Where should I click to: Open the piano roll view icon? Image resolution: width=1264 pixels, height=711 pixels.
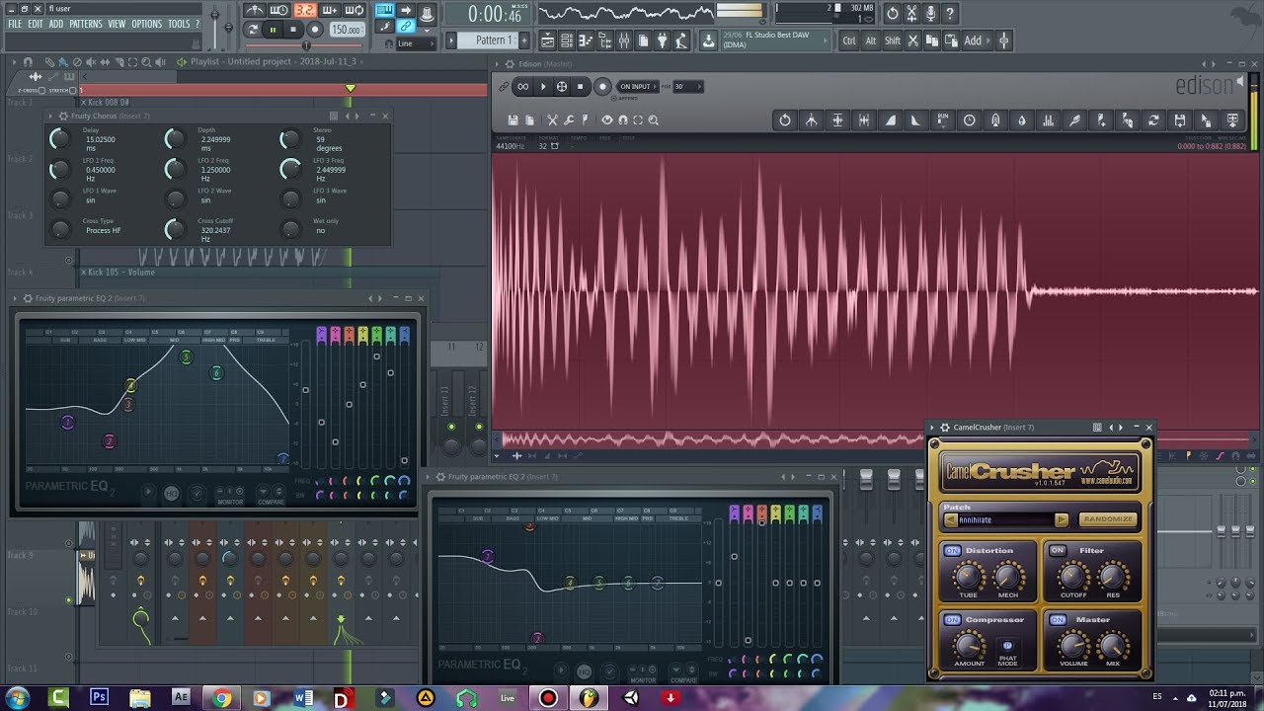pyautogui.click(x=585, y=40)
